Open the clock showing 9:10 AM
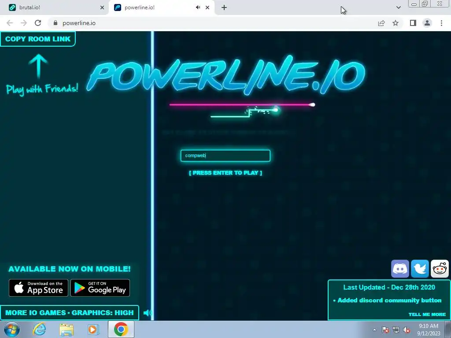451x338 pixels. pyautogui.click(x=429, y=330)
